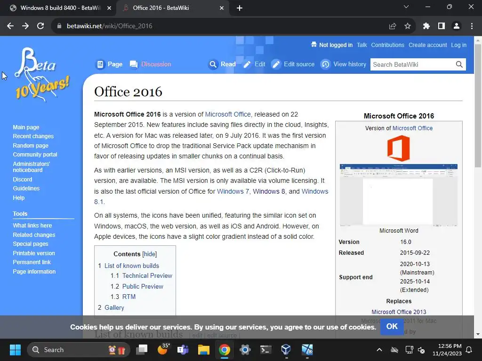Reload the page with the refresh icon

[40, 26]
